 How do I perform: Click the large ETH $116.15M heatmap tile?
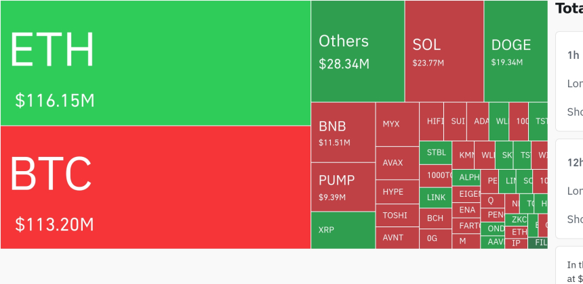(x=155, y=63)
